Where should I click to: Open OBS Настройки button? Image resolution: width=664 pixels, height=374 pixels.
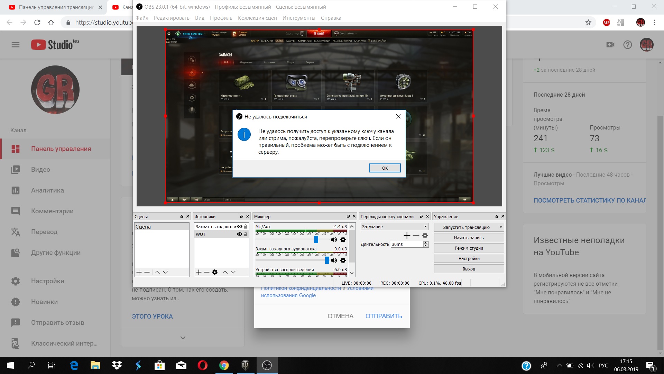469,259
